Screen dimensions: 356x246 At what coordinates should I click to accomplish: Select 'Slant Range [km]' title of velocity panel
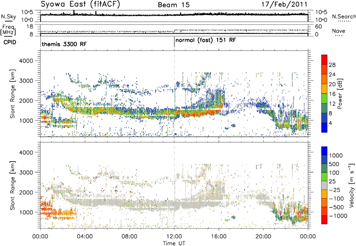coord(12,186)
